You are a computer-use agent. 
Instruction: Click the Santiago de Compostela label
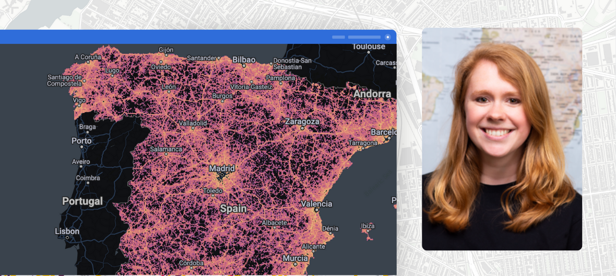click(65, 80)
